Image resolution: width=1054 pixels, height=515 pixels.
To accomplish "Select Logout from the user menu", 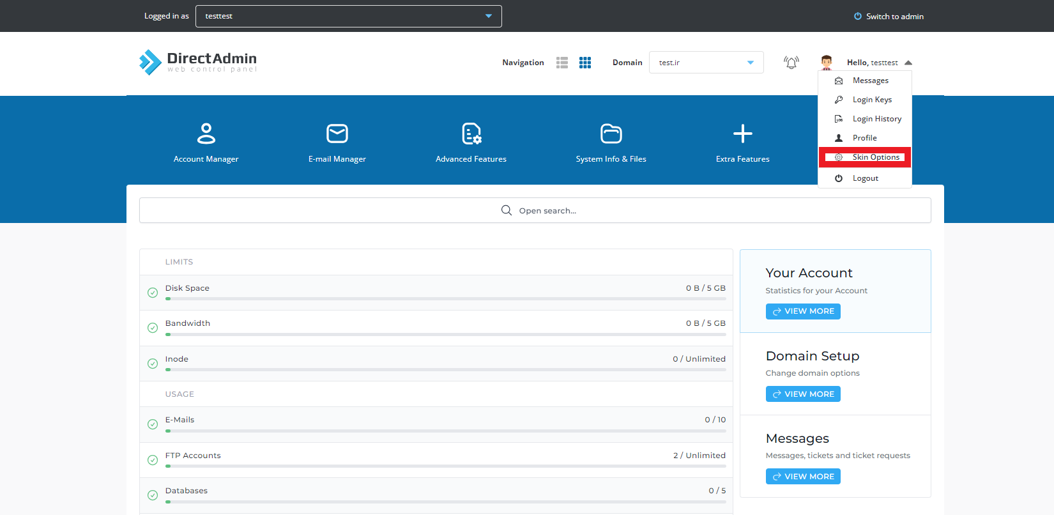I will tap(865, 178).
